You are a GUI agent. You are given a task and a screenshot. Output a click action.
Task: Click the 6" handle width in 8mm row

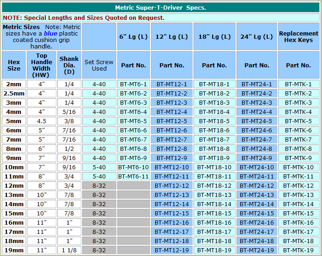click(x=42, y=149)
